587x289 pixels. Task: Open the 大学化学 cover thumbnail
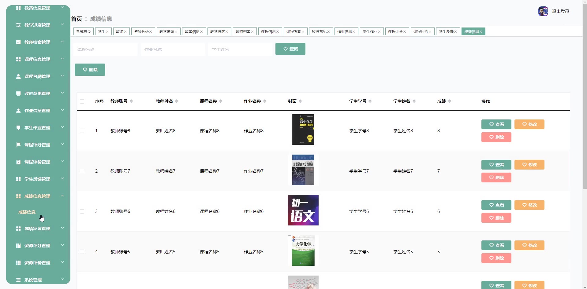(x=303, y=251)
